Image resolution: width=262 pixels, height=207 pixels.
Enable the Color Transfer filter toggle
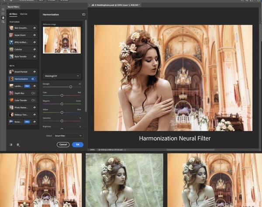[x=34, y=100]
